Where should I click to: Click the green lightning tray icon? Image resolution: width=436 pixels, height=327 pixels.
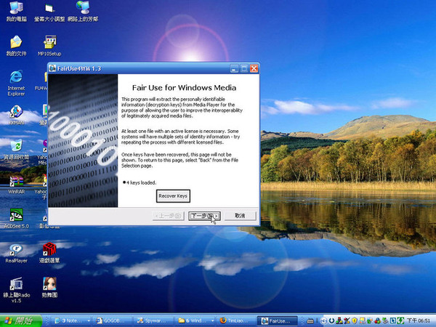coord(400,321)
